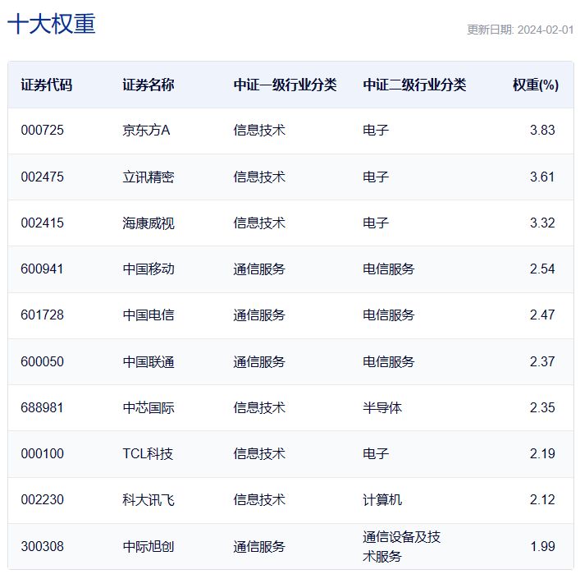Select weight value 2.47
This screenshot has height=588, width=580.
(542, 315)
